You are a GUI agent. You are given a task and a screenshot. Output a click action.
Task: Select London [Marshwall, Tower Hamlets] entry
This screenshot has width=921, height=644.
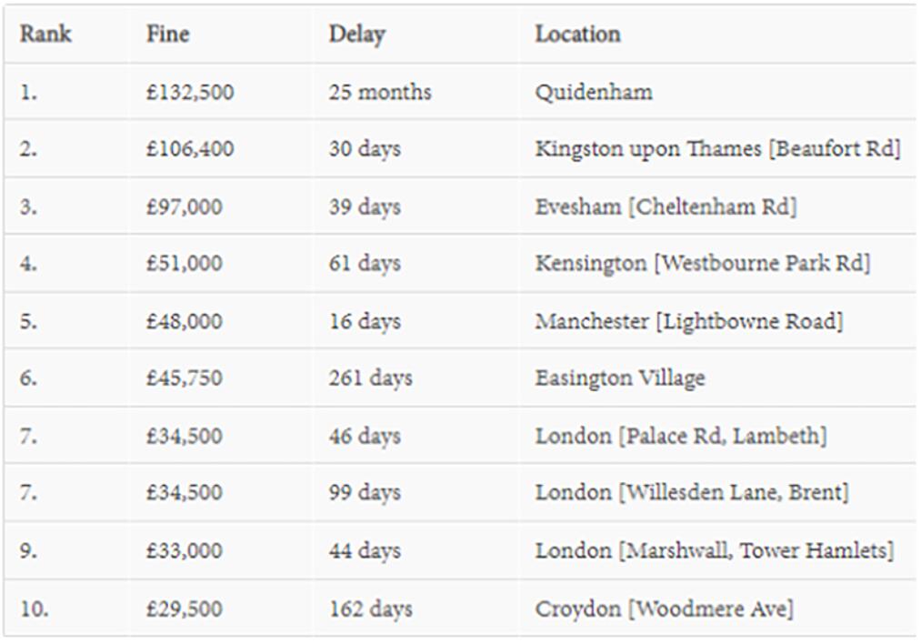[x=715, y=550]
